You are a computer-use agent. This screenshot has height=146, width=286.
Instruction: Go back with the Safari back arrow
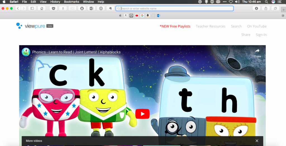18,8
